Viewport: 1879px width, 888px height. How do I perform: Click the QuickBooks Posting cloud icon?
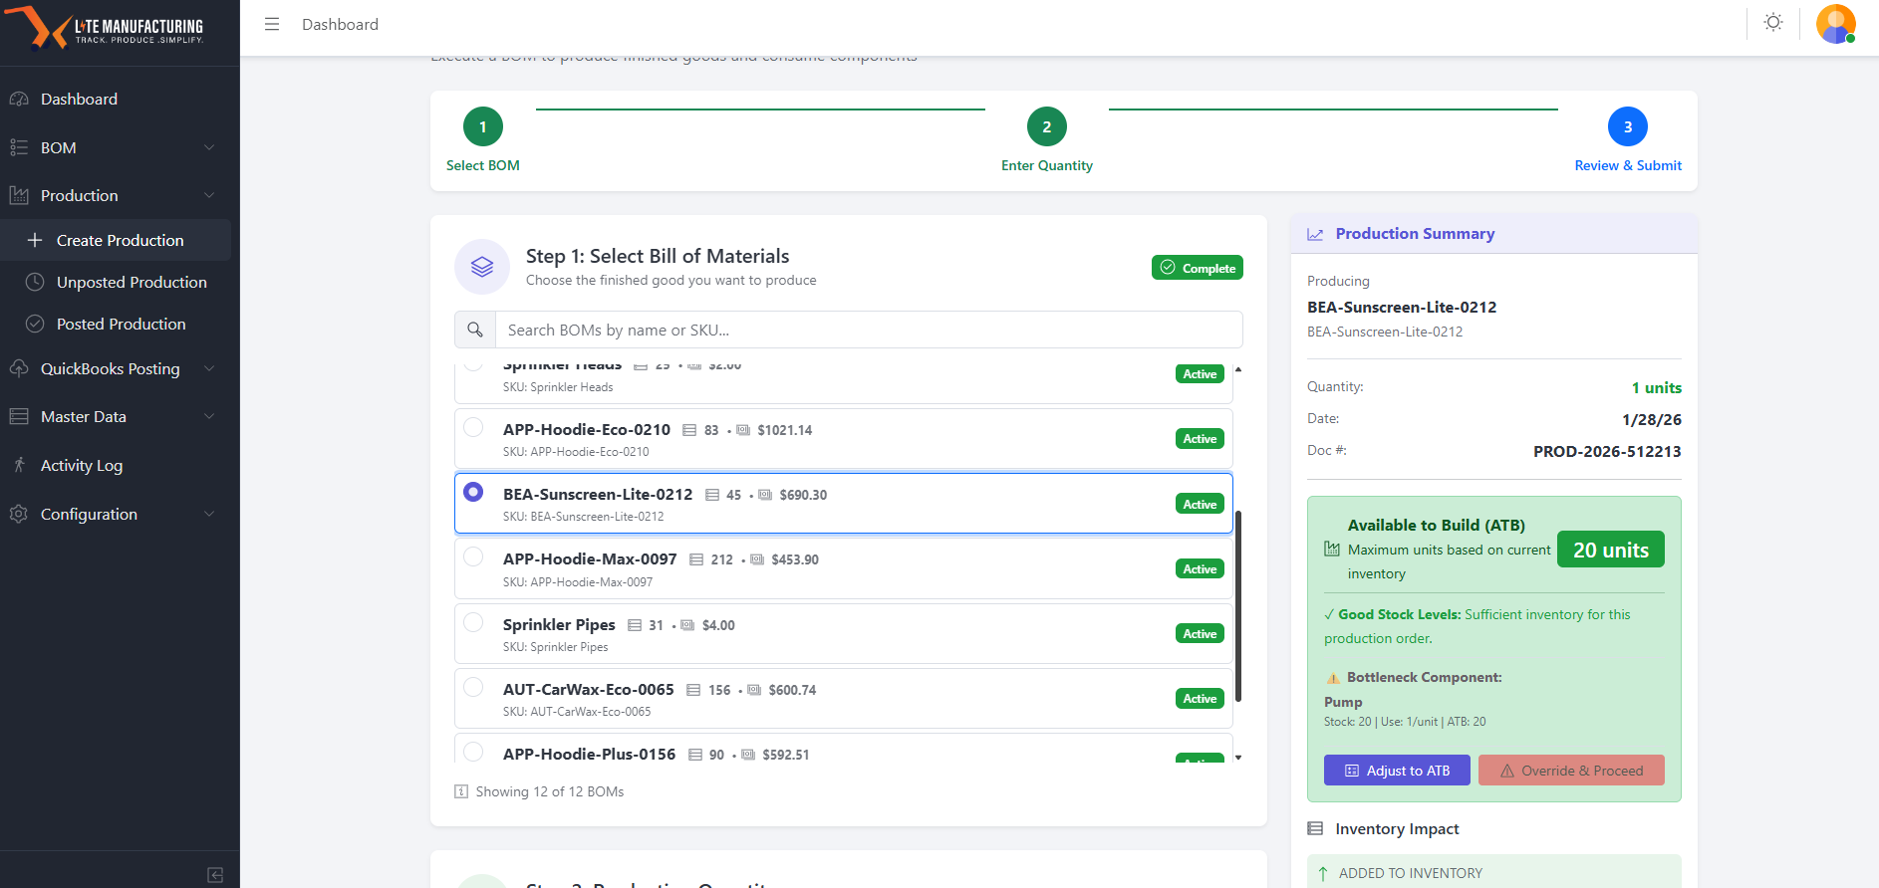(19, 368)
